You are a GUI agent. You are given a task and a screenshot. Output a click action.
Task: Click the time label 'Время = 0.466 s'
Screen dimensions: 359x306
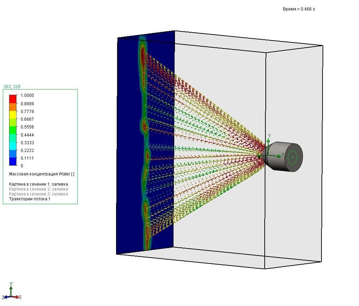[299, 9]
